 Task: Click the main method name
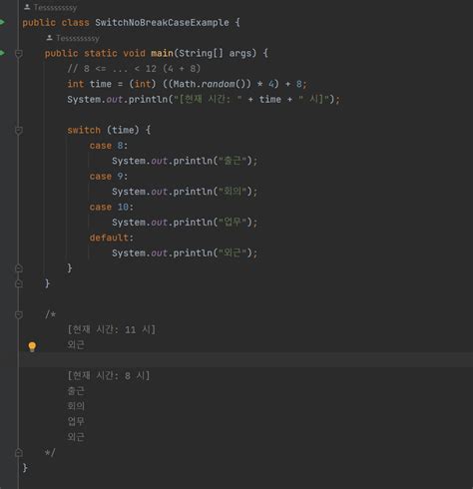[162, 53]
